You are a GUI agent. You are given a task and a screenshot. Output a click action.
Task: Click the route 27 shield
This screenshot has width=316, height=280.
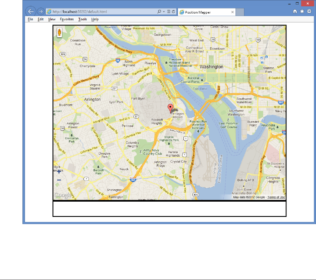click(x=136, y=116)
